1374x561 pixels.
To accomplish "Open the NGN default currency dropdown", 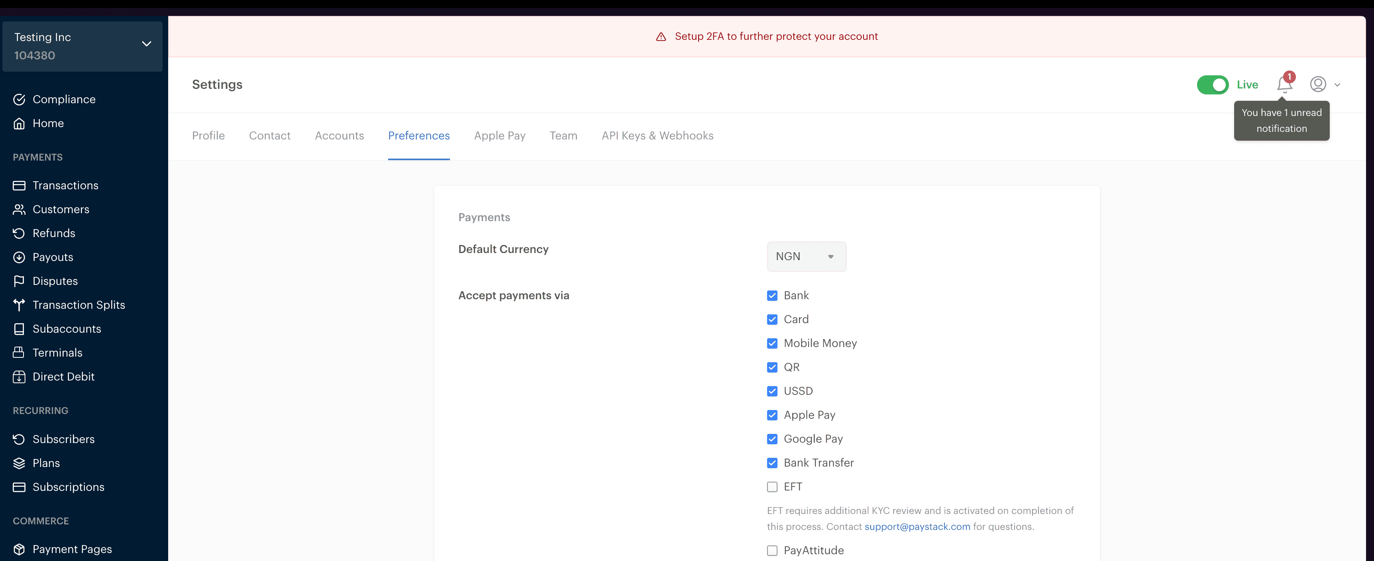I will coord(806,257).
